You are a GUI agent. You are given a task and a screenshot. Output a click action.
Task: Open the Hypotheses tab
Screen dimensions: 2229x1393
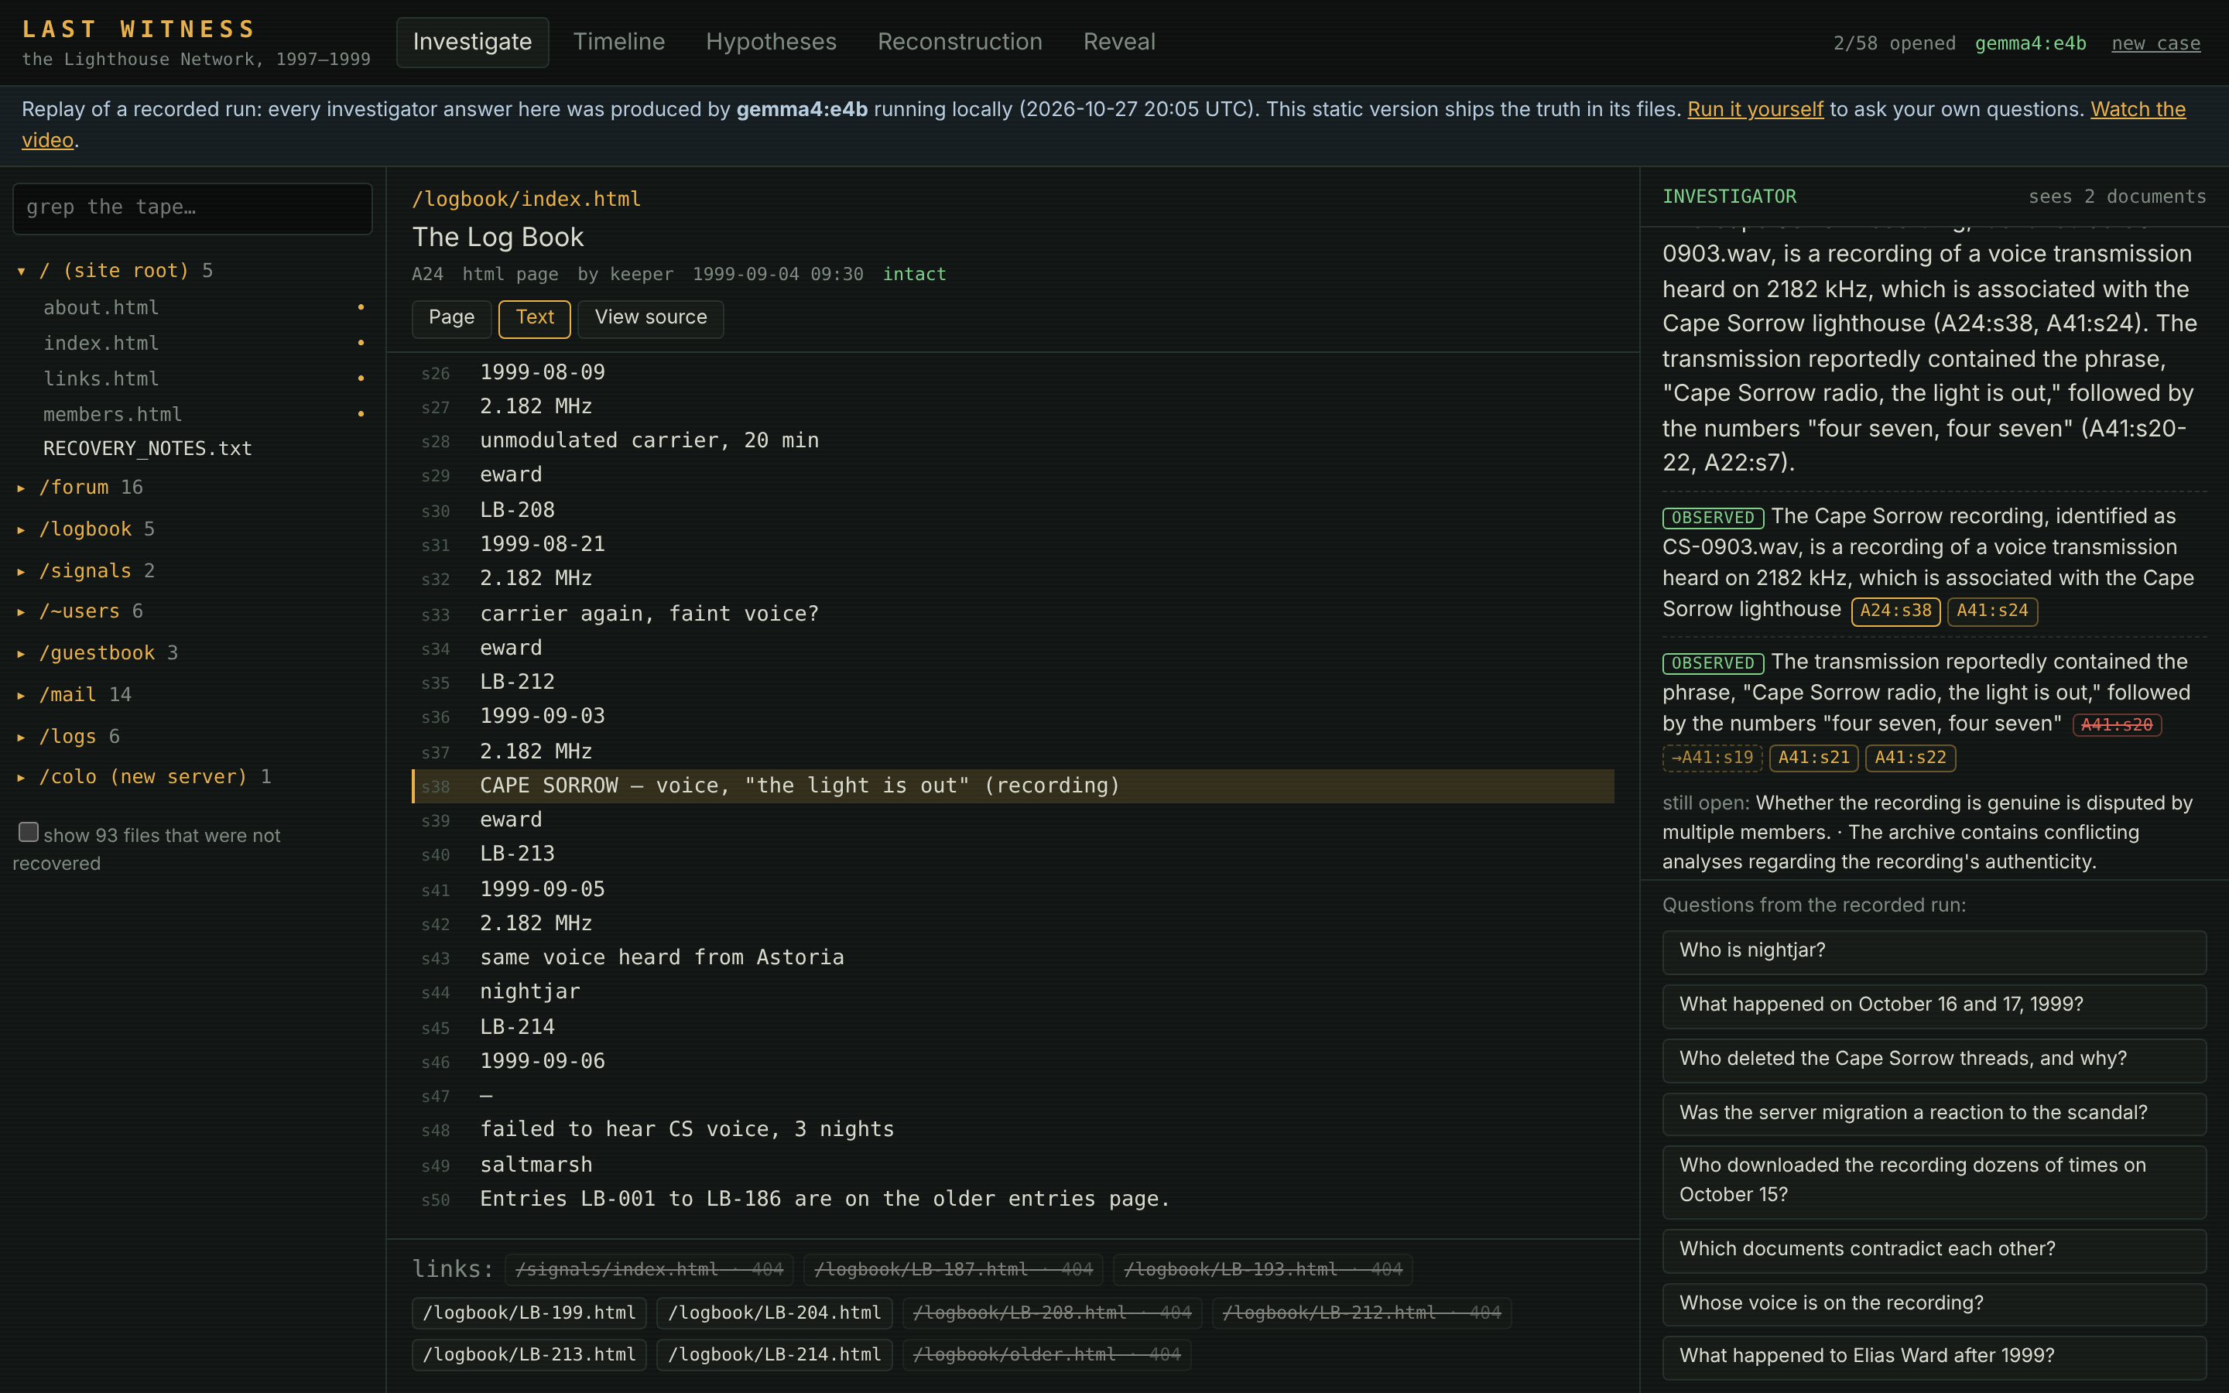click(771, 43)
